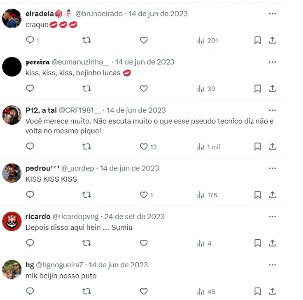The image size is (303, 300).
Task: Open the @CRF1981__ profile link
Action: point(80,110)
